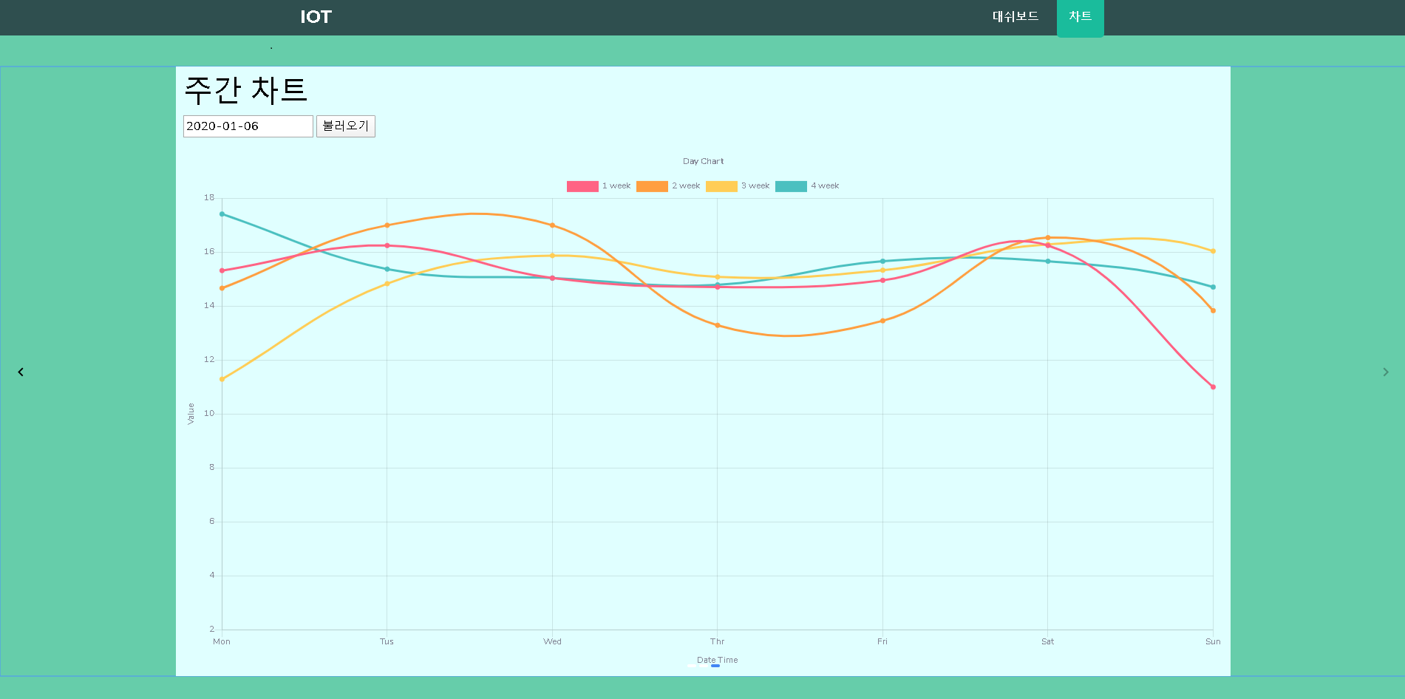This screenshot has height=699, width=1405.
Task: Click the 'Fri' x-axis label
Action: 882,641
